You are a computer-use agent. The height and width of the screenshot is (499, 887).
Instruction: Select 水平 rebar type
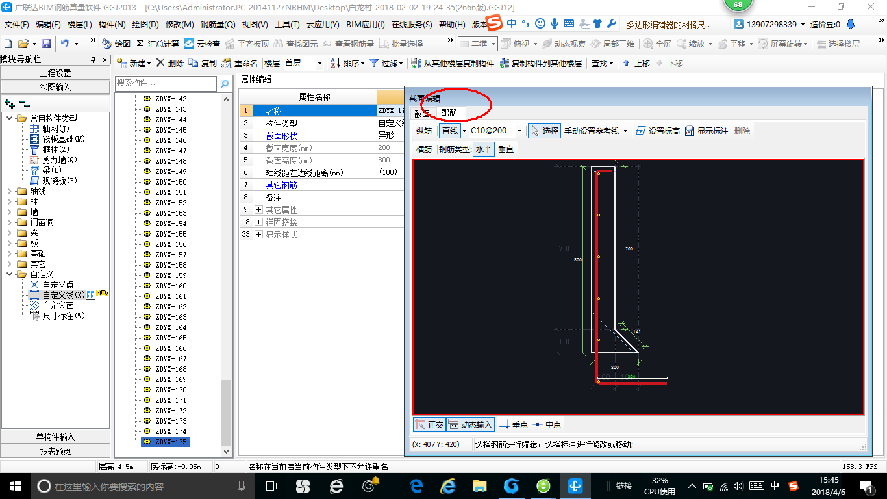coord(484,149)
